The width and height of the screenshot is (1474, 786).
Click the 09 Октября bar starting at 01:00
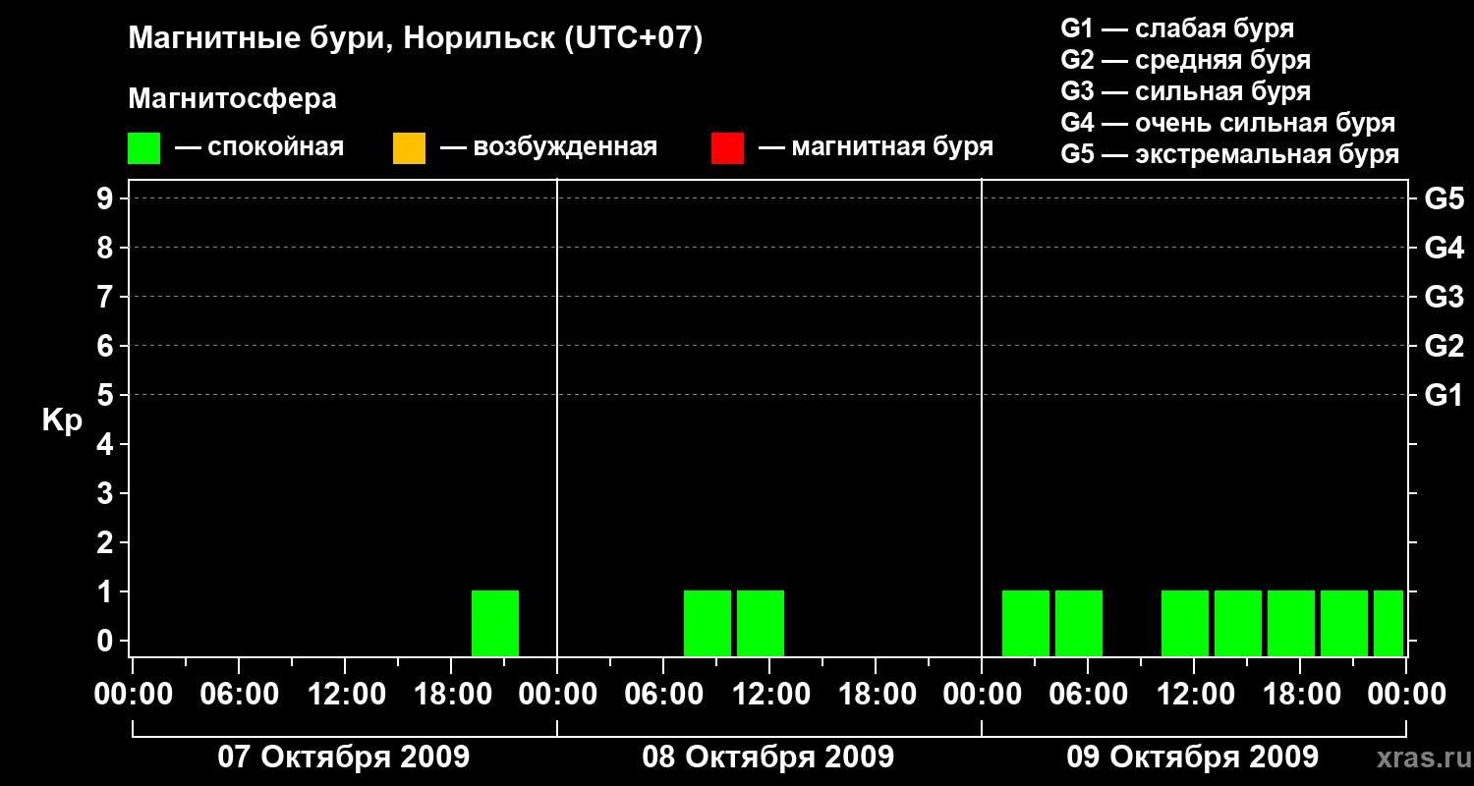click(x=1026, y=623)
